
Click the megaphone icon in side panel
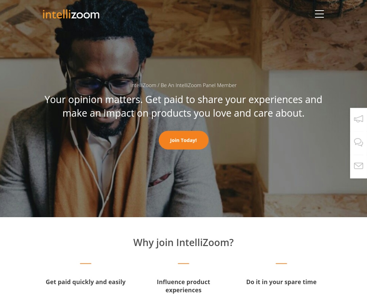click(359, 119)
